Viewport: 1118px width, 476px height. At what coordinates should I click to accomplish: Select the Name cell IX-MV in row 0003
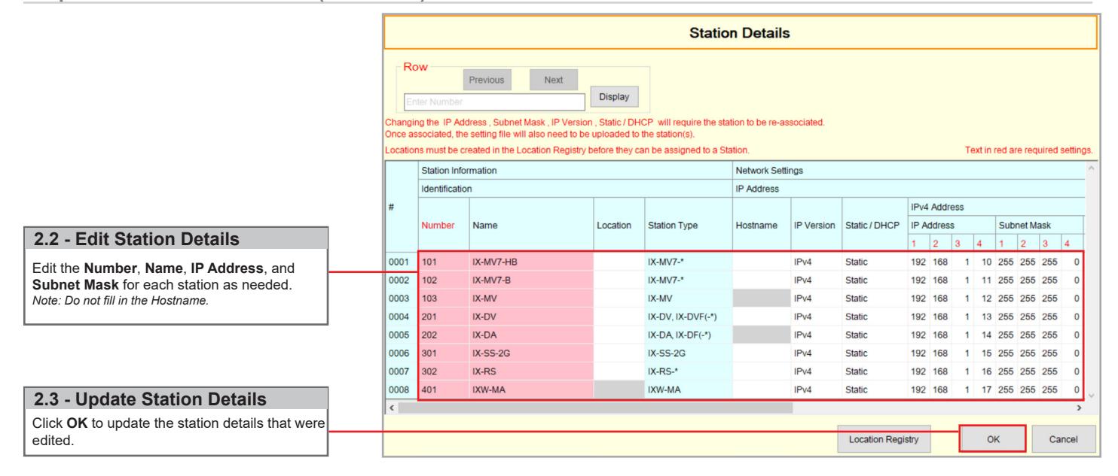[531, 299]
